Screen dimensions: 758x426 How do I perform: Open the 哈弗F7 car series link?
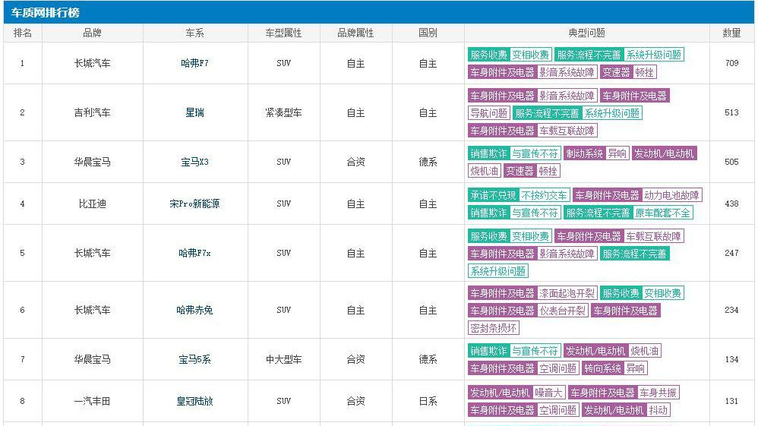click(194, 63)
